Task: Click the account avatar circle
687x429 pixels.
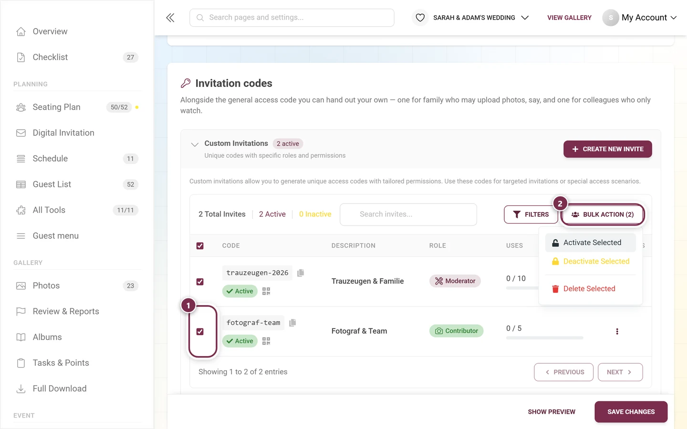Action: click(x=610, y=18)
